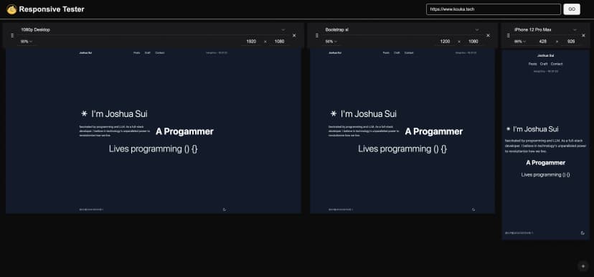Click 'Lives programming () {}' in iPhone preview
594x277 pixels.
coord(545,174)
